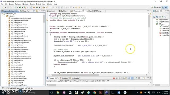Open Task View on the taskbar
Image resolution: width=170 pixels, height=95 pixels.
click(x=52, y=93)
